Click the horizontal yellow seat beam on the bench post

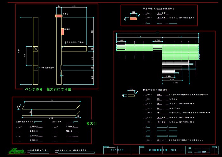point(74,49)
